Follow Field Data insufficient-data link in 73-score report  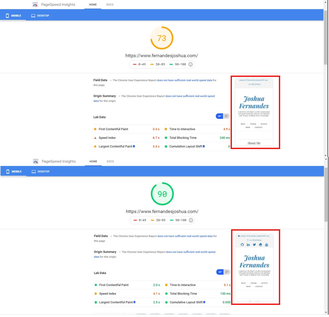pyautogui.click(x=185, y=80)
